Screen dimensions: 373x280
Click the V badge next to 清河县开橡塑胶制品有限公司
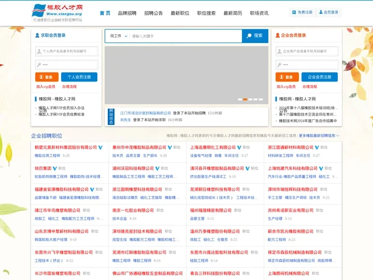coord(248,169)
